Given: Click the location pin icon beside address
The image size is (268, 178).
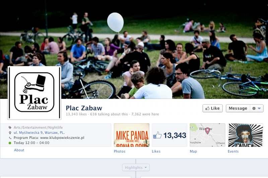Looking at the screenshot, I should pos(10,133).
